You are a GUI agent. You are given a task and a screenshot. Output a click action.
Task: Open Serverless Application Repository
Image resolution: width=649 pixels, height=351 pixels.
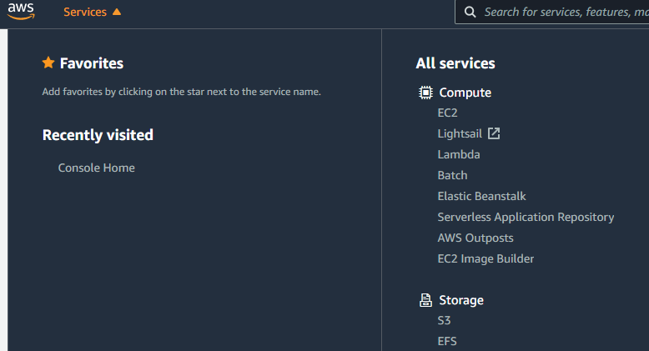[526, 217]
